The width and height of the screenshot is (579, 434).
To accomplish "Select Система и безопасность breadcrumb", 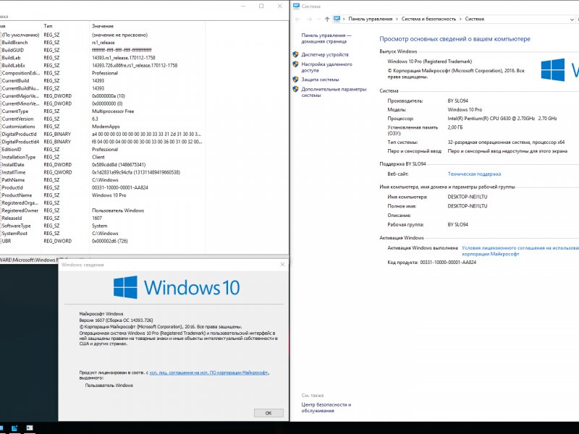I will point(428,19).
